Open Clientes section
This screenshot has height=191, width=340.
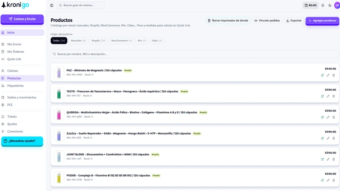[x=22, y=71]
